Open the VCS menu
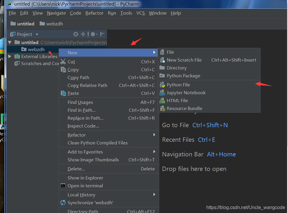 [141, 13]
